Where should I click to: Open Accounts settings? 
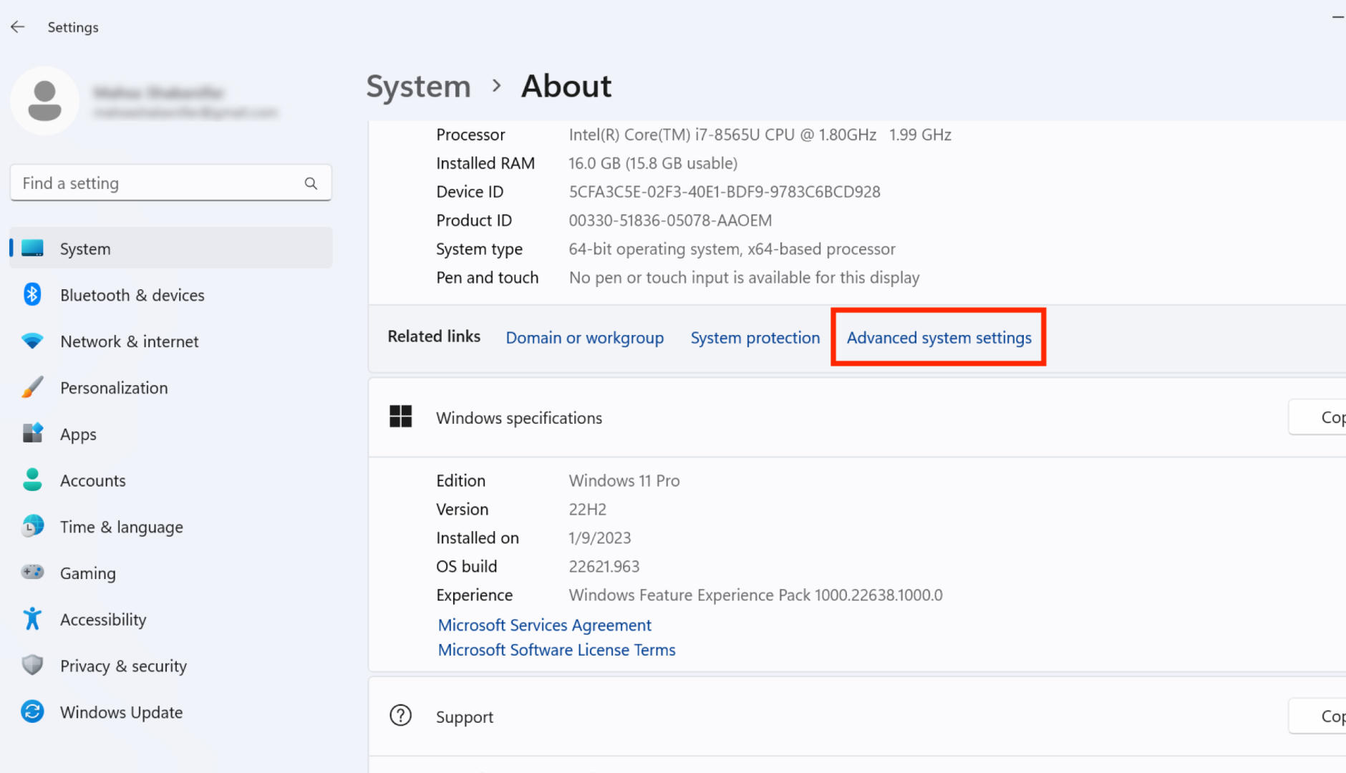[x=92, y=480]
